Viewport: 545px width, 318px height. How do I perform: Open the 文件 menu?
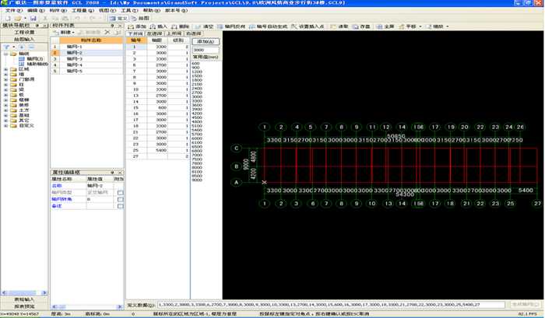click(x=13, y=10)
